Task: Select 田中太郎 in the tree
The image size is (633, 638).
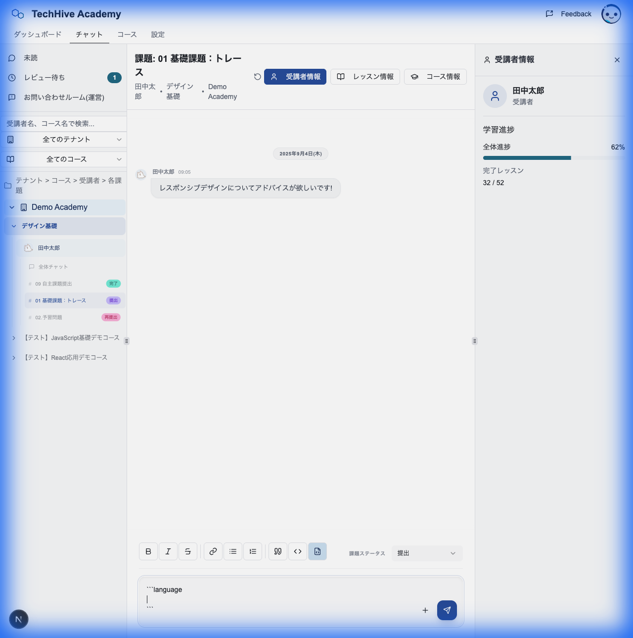Action: [73, 248]
